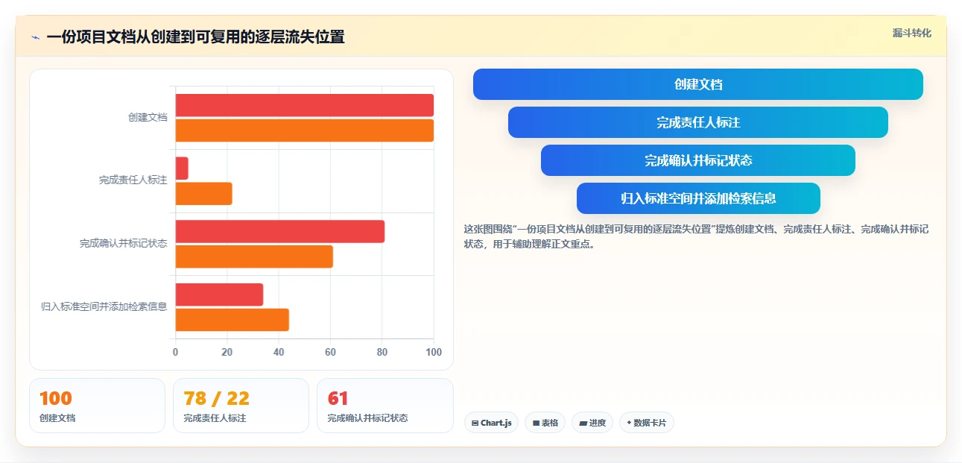Click the x-axis tick label 20

pyautogui.click(x=227, y=352)
